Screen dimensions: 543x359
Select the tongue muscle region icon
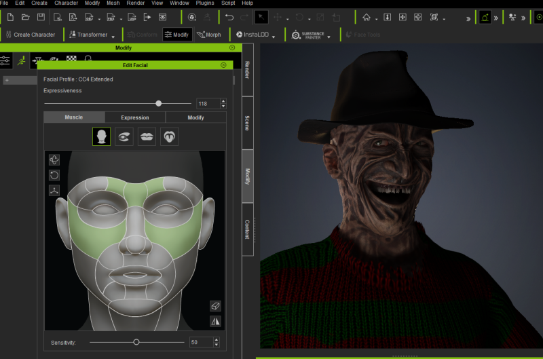[x=169, y=136]
